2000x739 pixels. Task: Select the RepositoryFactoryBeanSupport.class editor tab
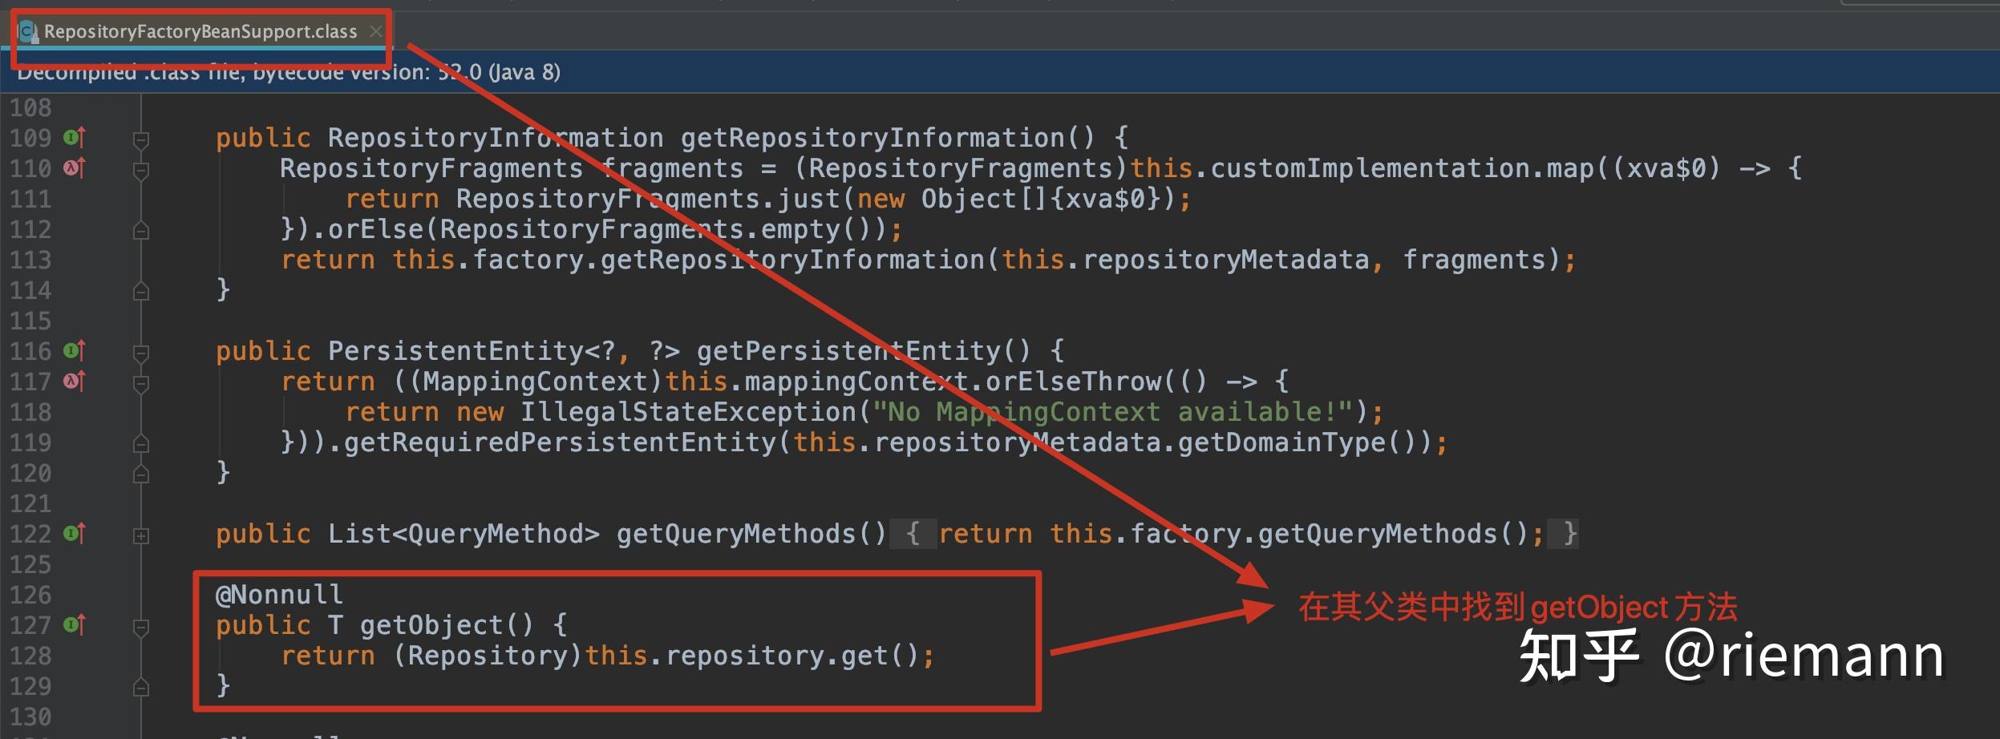pos(200,31)
